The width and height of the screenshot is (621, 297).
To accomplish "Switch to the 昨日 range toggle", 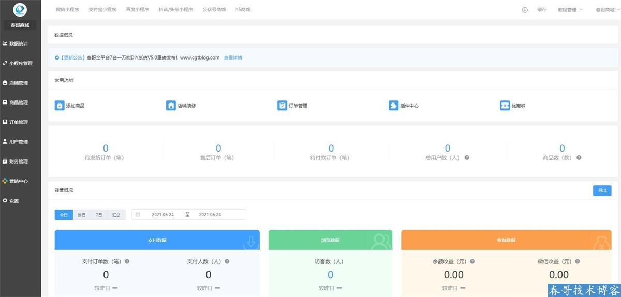I will [x=82, y=215].
